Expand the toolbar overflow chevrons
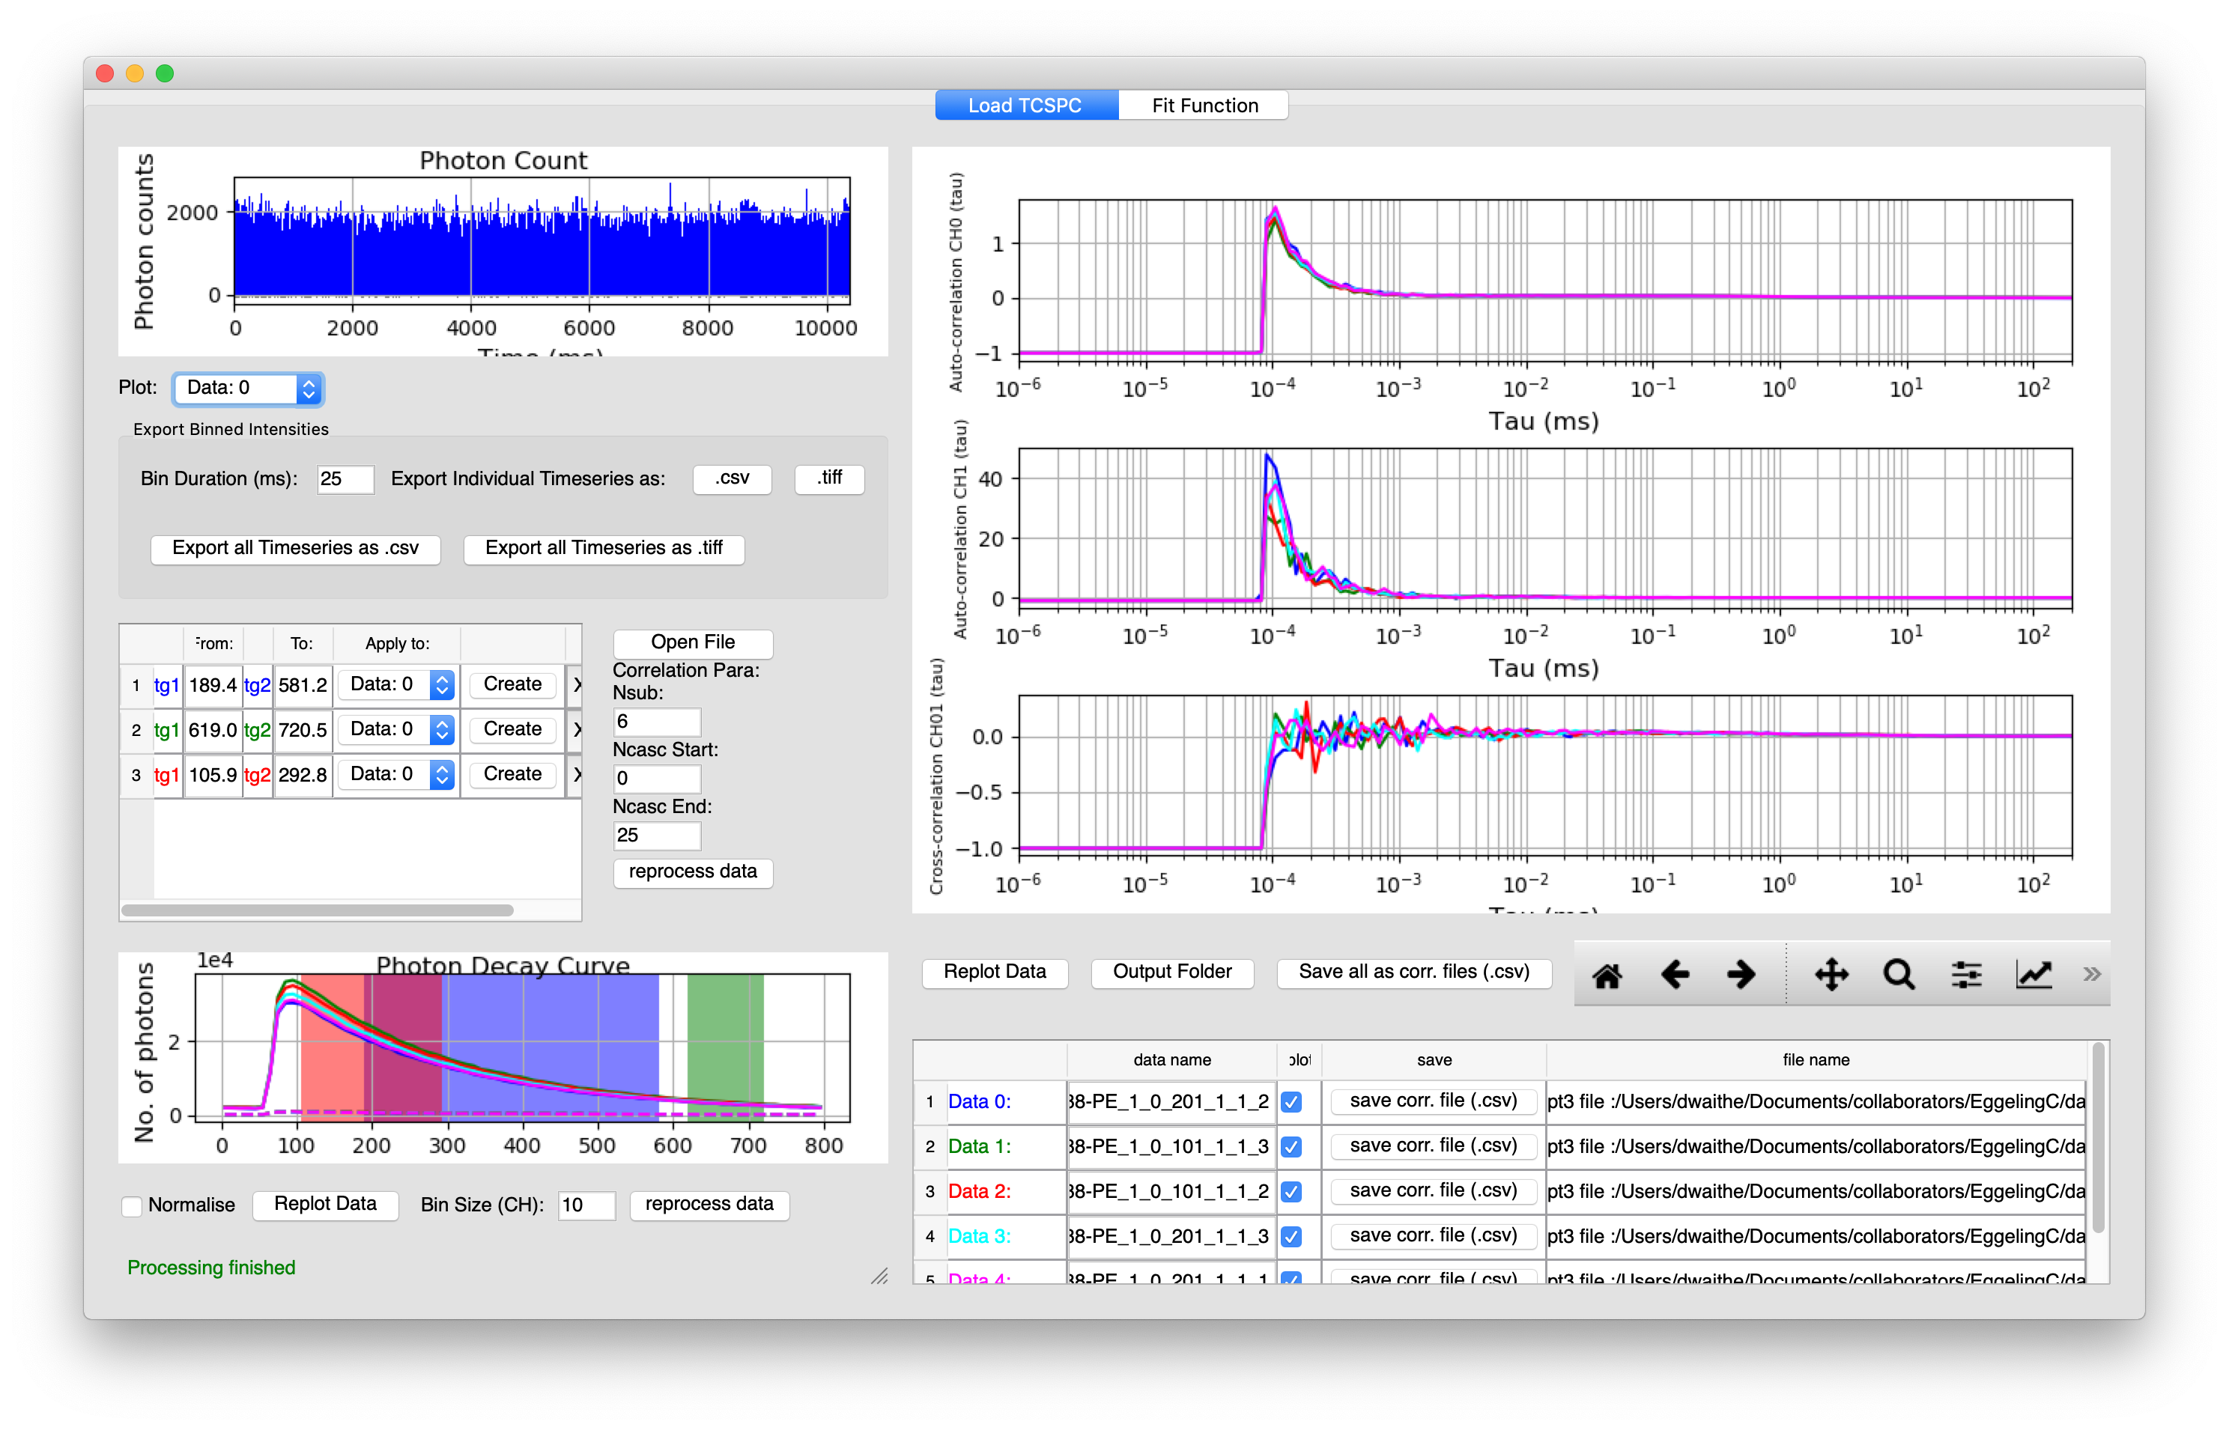The height and width of the screenshot is (1430, 2229). tap(2091, 975)
